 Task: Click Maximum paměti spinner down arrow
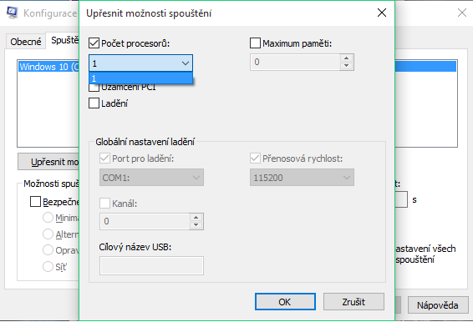pyautogui.click(x=346, y=66)
